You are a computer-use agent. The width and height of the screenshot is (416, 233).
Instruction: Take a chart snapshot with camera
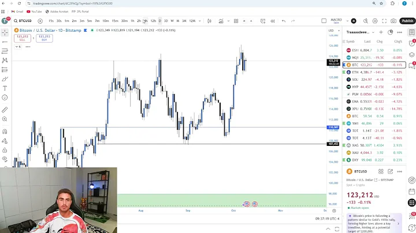pyautogui.click(x=393, y=21)
